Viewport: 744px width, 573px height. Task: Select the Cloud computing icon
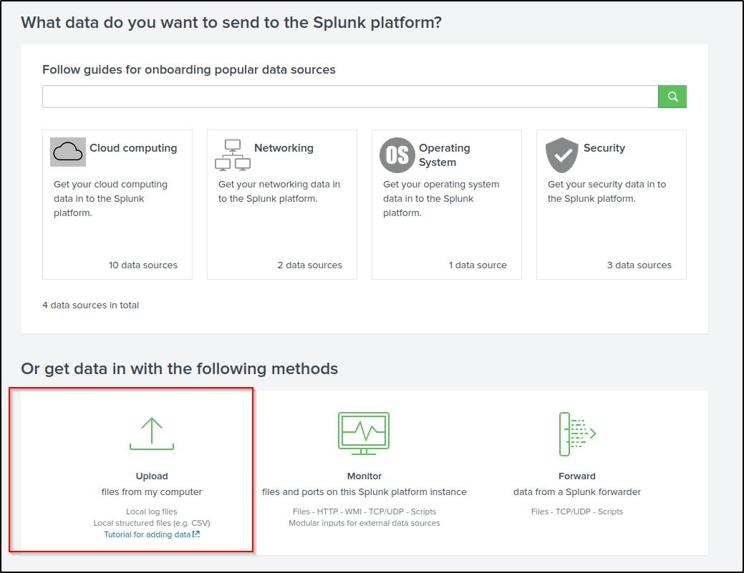tap(67, 152)
